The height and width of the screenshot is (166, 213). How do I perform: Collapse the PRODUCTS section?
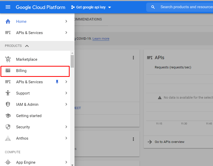pyautogui.click(x=27, y=46)
